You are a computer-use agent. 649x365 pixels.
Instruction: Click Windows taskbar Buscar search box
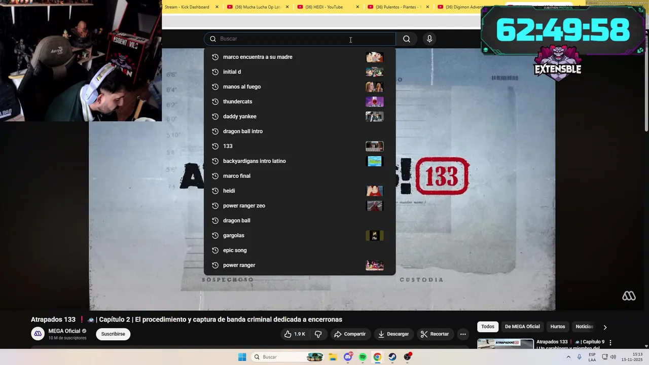pos(288,357)
